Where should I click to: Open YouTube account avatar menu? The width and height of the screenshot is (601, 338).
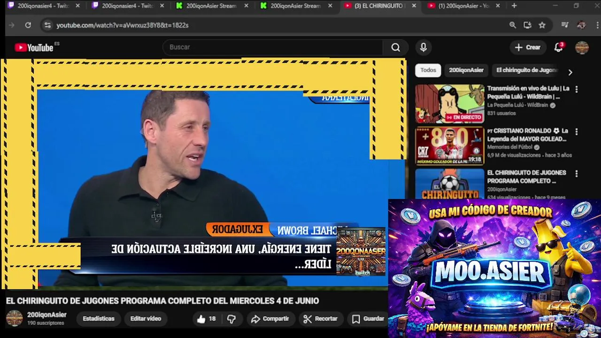582,47
